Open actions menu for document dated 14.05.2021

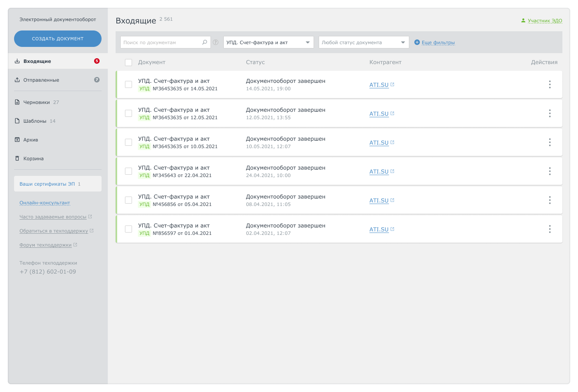[x=549, y=84]
